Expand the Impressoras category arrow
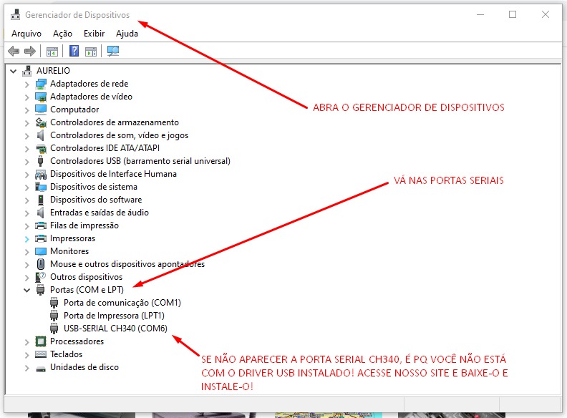Image resolution: width=567 pixels, height=418 pixels. click(x=26, y=239)
